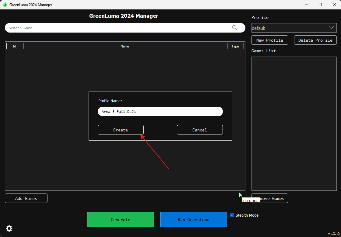Sort by the Name column header

tap(125, 46)
